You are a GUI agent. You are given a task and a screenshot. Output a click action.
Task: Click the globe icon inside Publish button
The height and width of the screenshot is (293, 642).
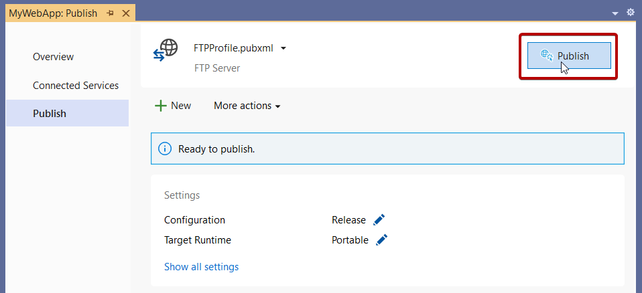(547, 56)
